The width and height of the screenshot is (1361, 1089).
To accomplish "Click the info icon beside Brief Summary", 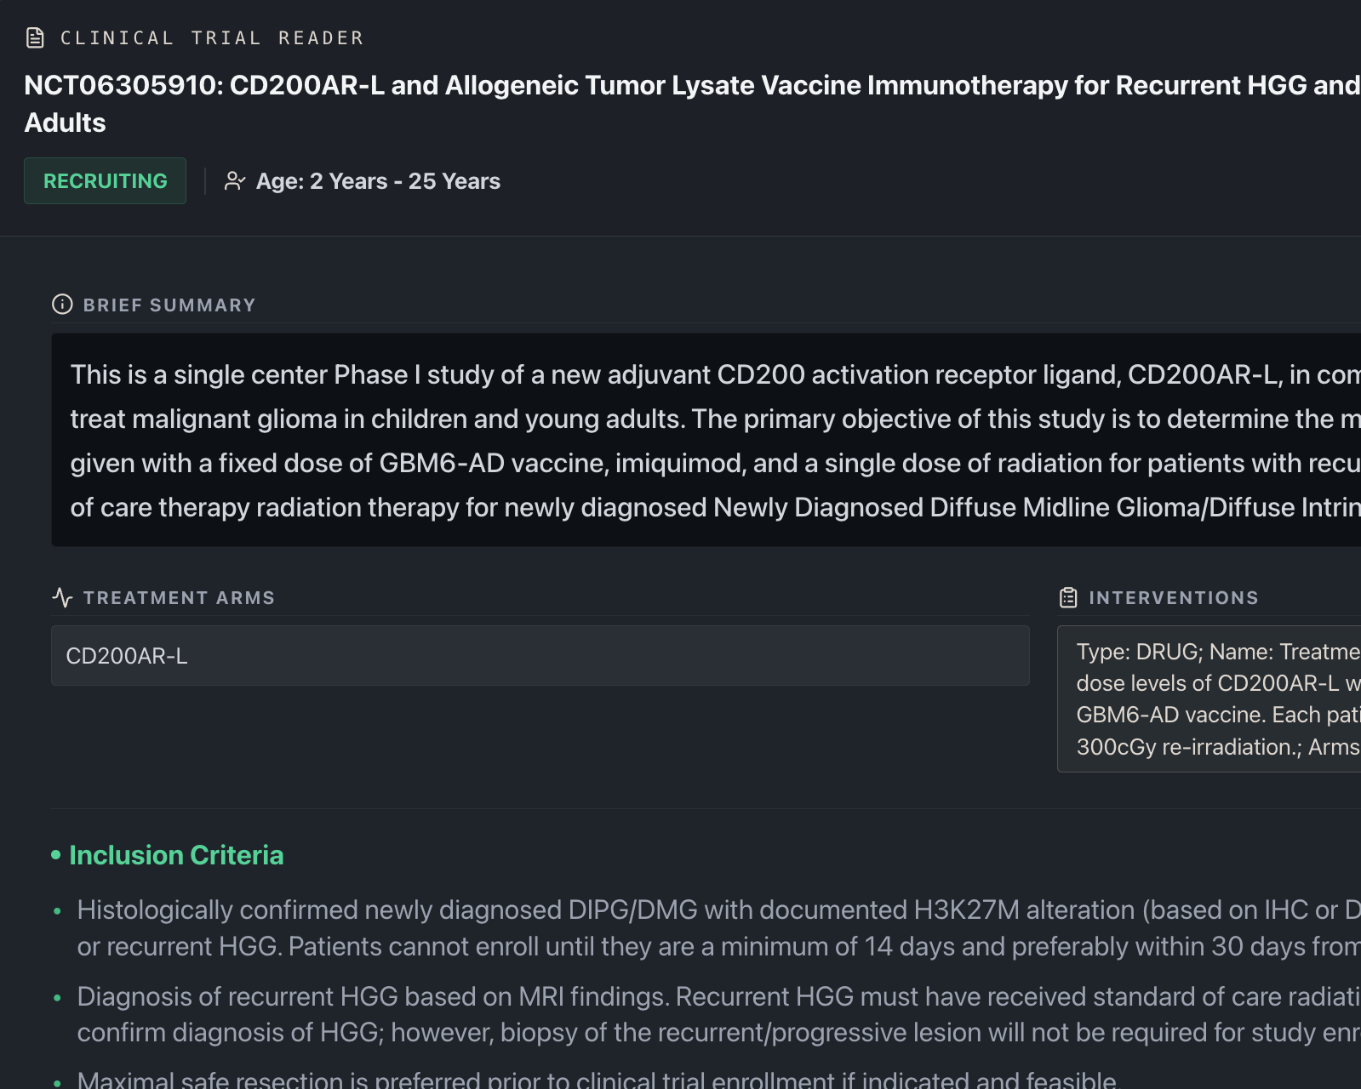I will 62,305.
